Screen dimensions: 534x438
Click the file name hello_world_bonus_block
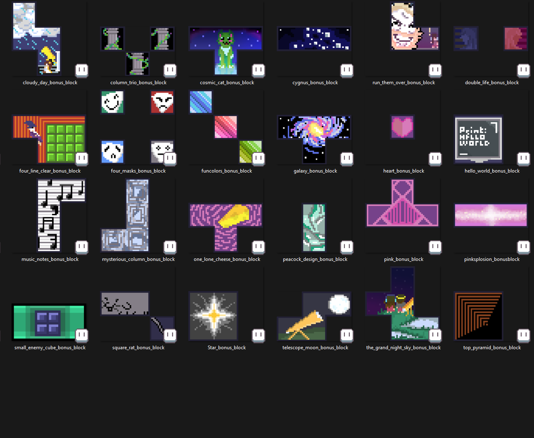coord(492,171)
